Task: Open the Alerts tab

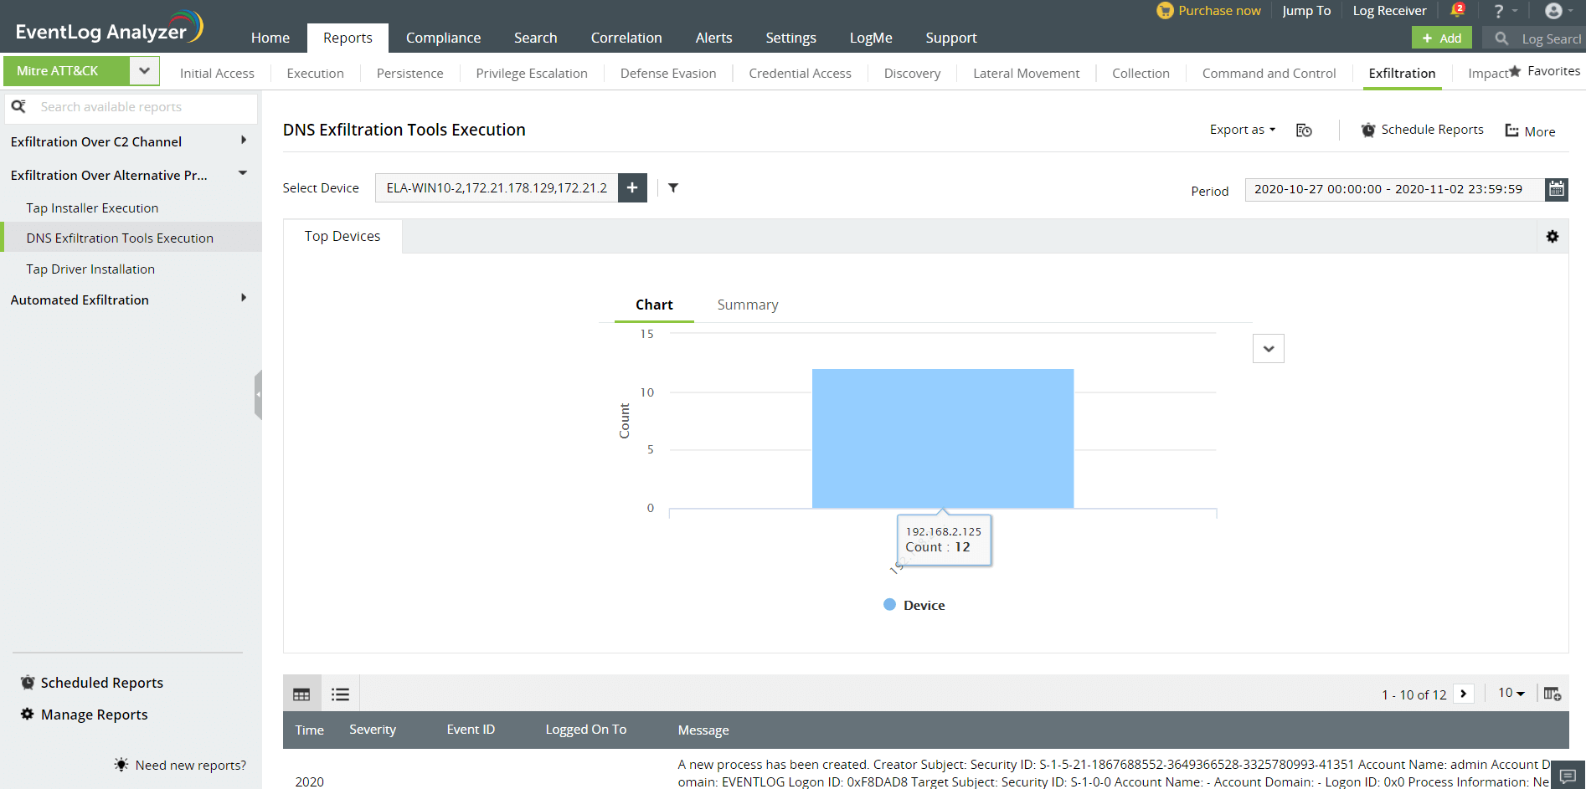Action: [713, 38]
